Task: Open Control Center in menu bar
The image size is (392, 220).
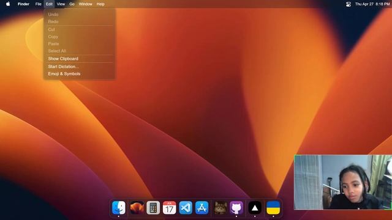Action: point(349,4)
